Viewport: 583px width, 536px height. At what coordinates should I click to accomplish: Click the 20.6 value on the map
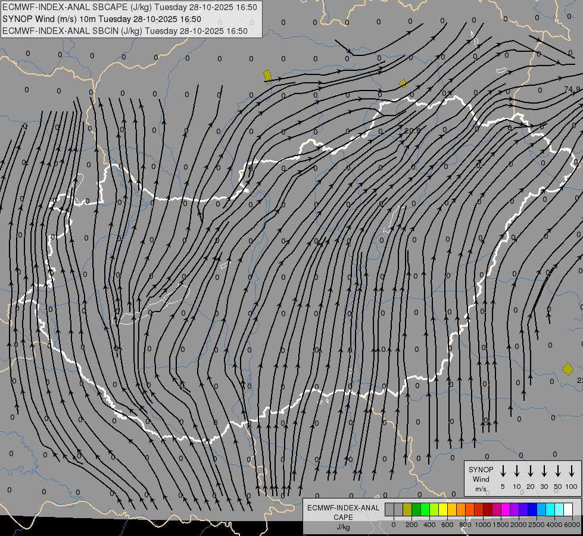coord(412,130)
